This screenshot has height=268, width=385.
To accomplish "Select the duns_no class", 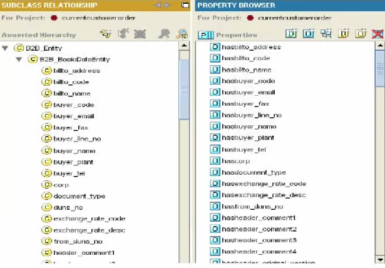I will click(68, 207).
